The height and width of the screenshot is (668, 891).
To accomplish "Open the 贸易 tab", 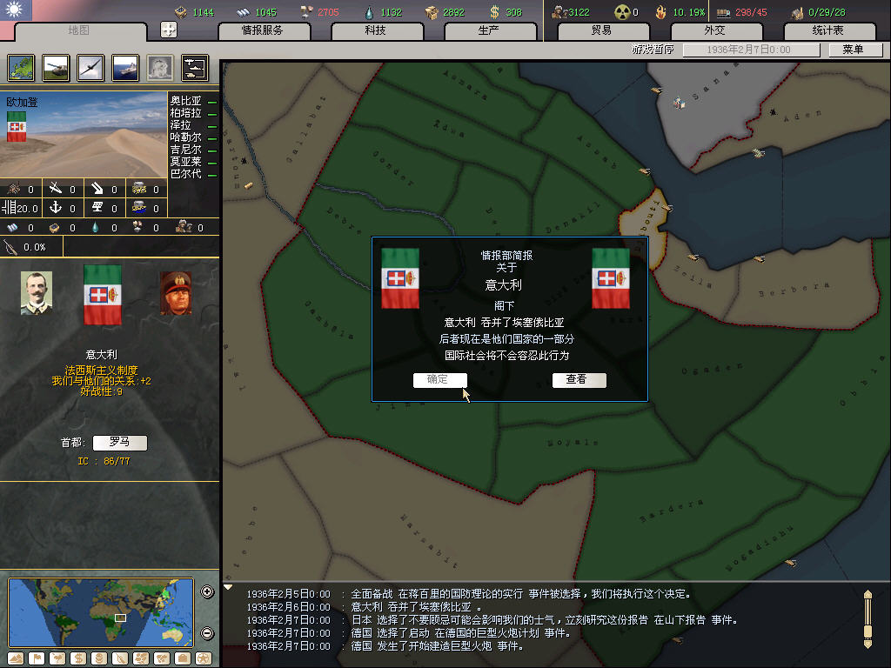I will (603, 30).
